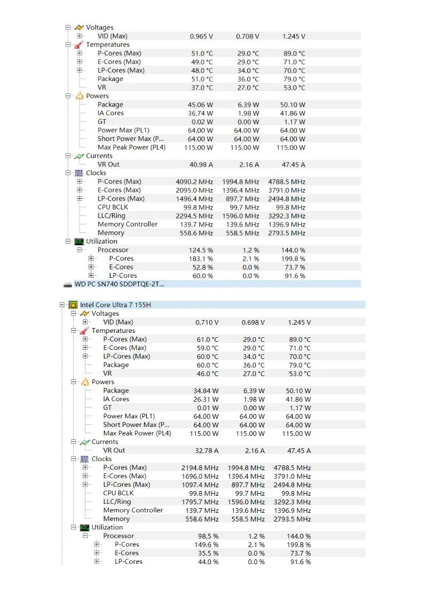424x600 pixels.
Task: Collapse the Processor node showing 98.5 %
Action: tap(85, 536)
